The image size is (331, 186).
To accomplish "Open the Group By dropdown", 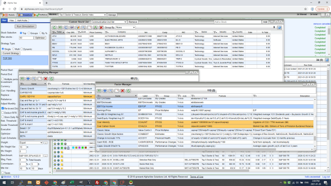I will [x=125, y=27].
